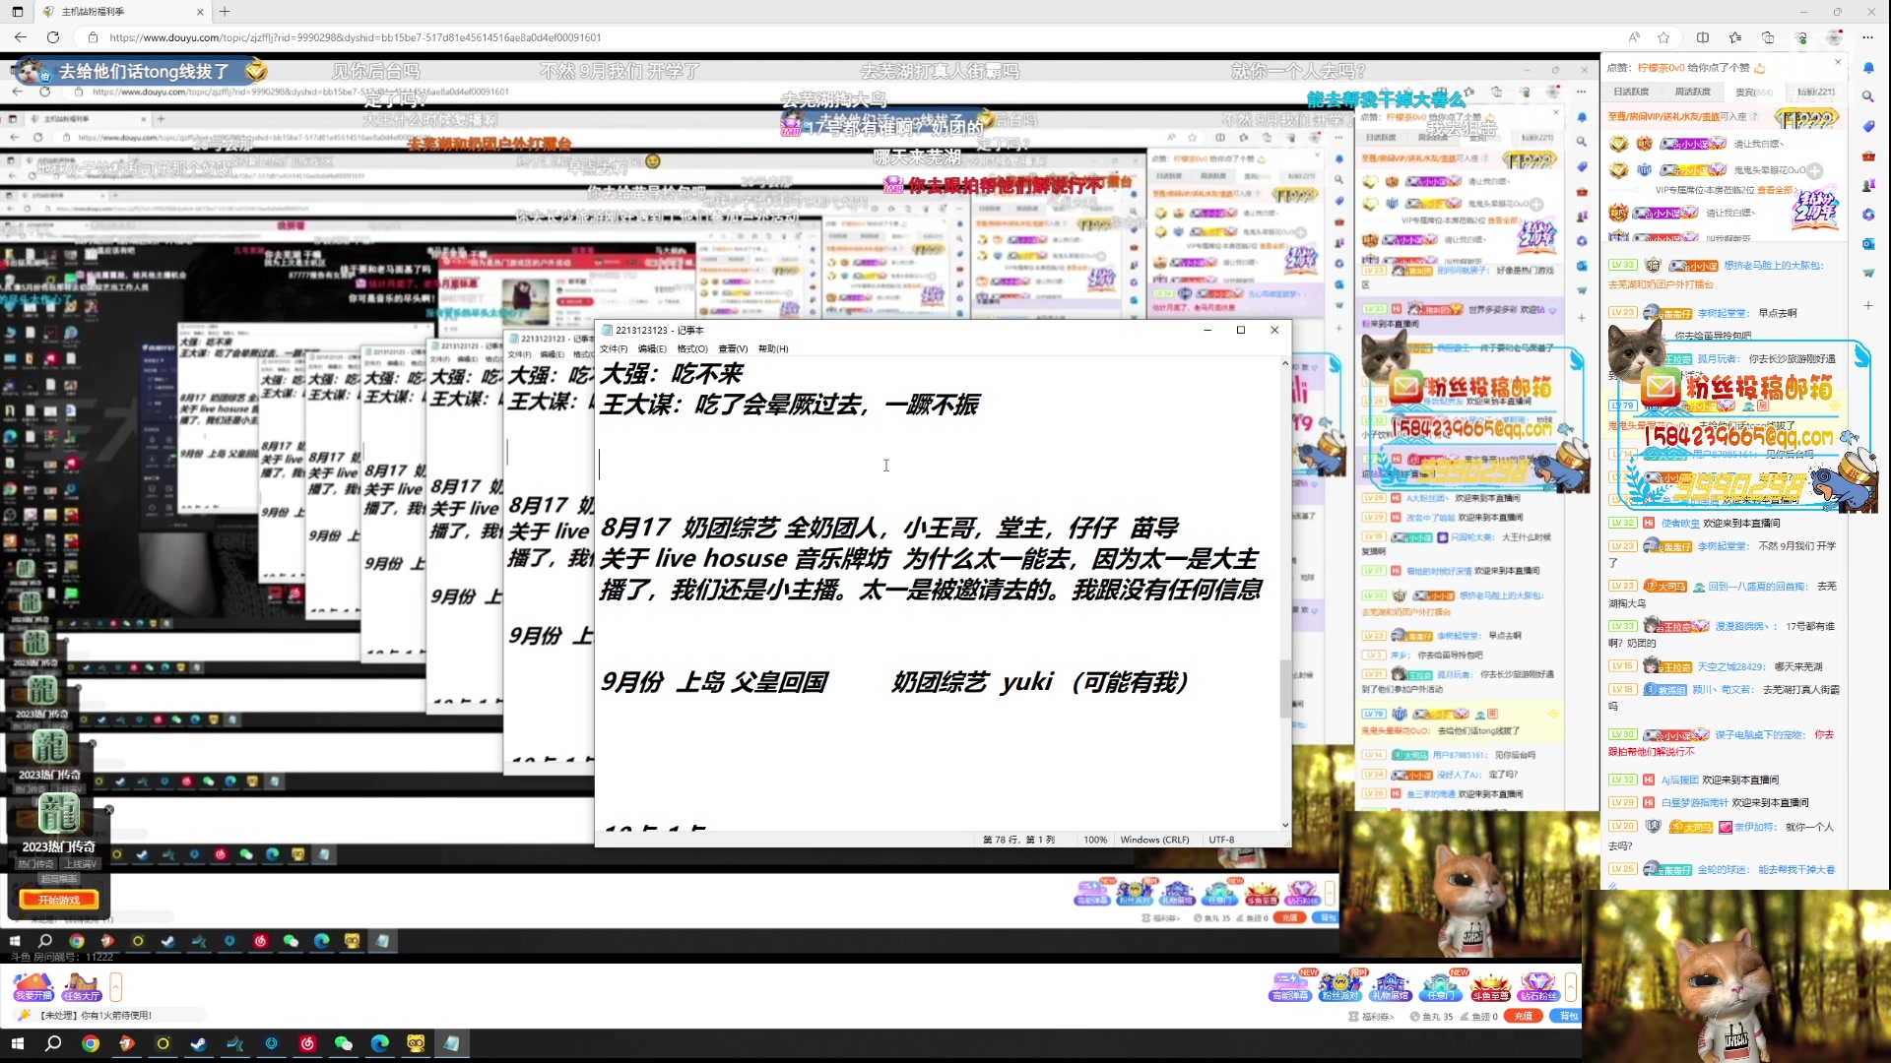1891x1063 pixels.
Task: Open Notepad 编辑(E) menu
Action: (x=652, y=348)
